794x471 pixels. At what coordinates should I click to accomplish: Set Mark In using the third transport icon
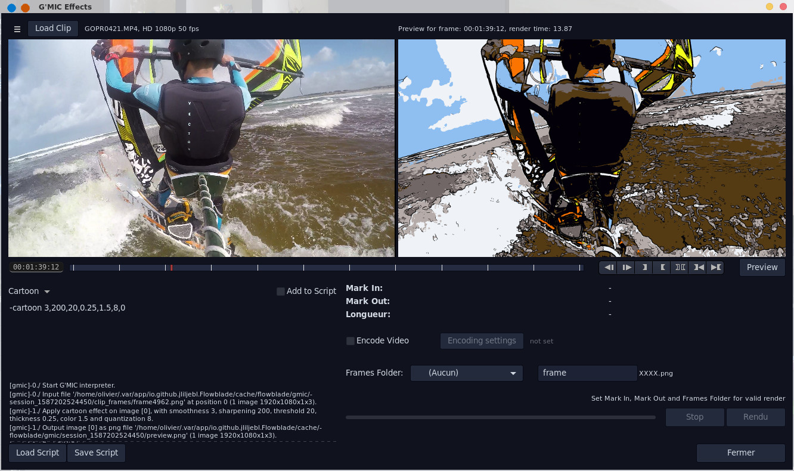tap(644, 268)
